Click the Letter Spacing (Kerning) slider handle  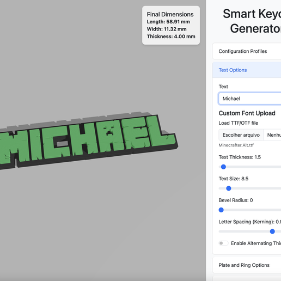pos(272,231)
